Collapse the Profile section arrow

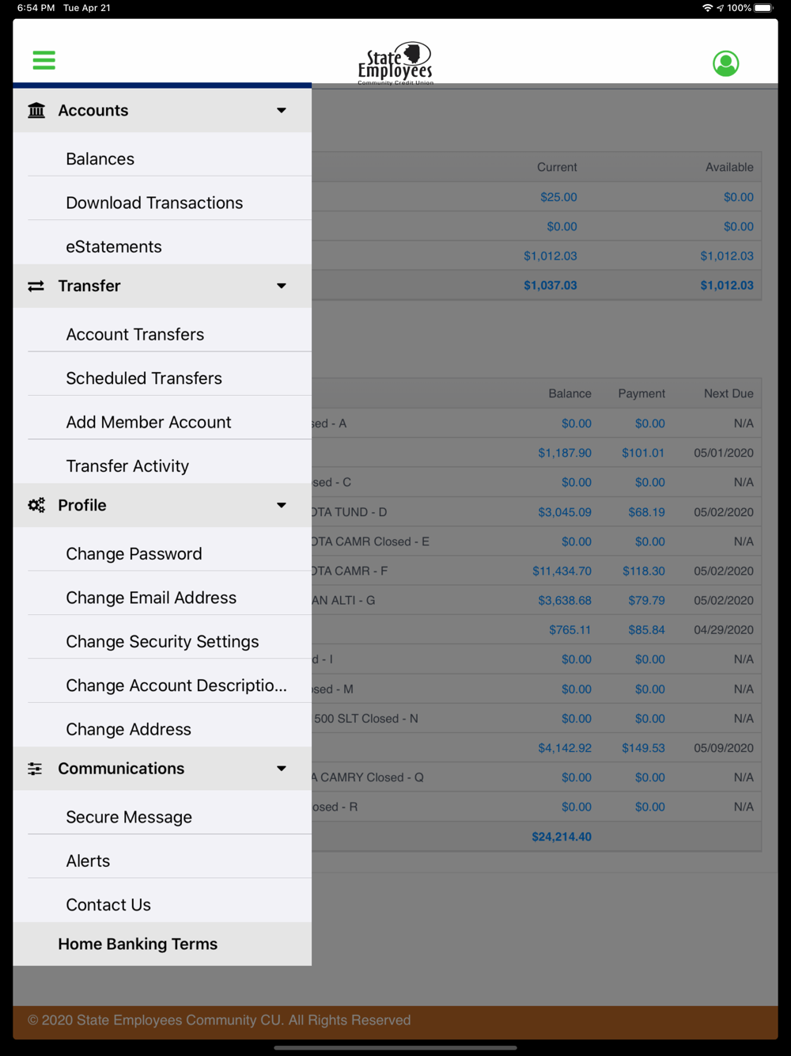(282, 505)
